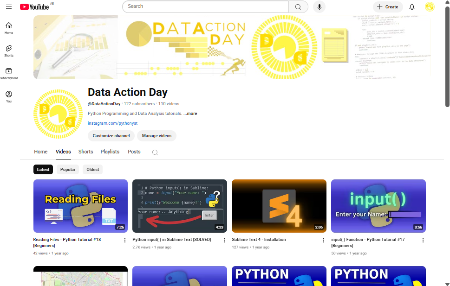Click the Create button
Image resolution: width=450 pixels, height=286 pixels.
click(x=388, y=7)
